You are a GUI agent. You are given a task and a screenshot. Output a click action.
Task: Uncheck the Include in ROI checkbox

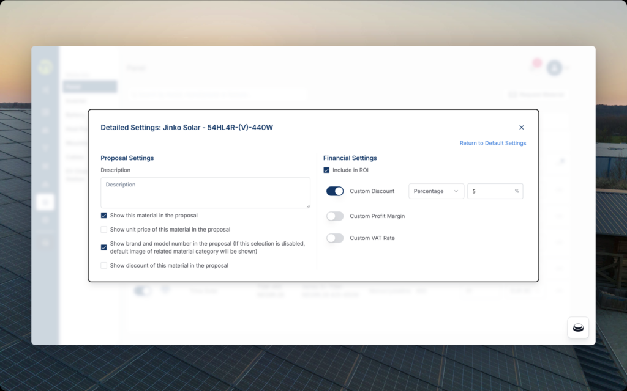[326, 170]
